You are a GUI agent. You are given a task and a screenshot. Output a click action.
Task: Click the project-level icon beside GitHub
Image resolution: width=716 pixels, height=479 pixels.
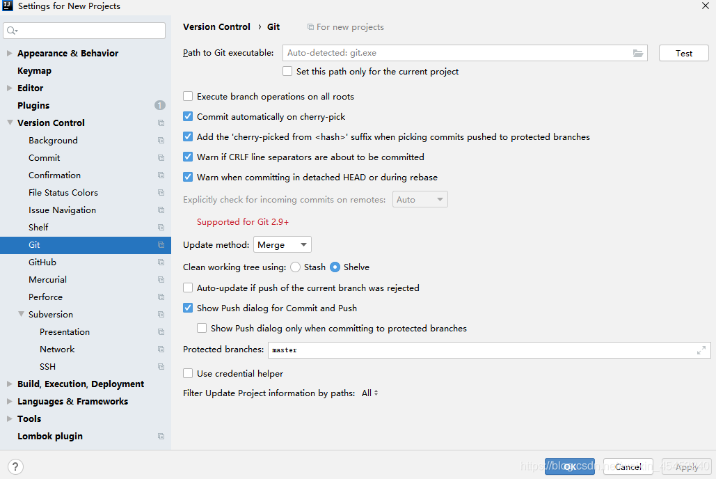coord(161,262)
